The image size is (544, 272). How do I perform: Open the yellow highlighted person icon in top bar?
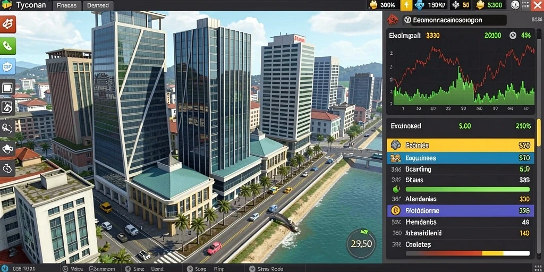(x=406, y=5)
